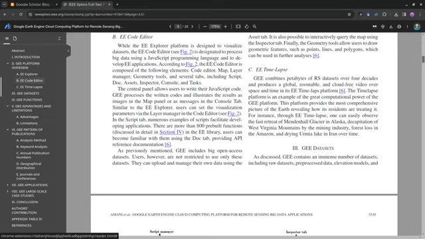Click the fit-to-page icon

pyautogui.click(x=238, y=27)
